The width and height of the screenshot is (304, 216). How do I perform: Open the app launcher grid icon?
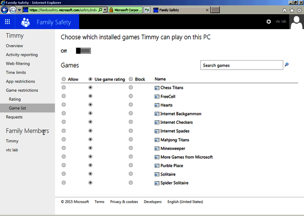(x=8, y=22)
